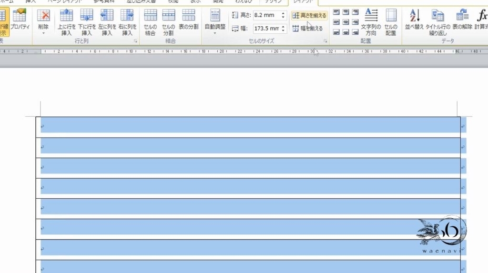Distribute columns evenly (幅を揃える)
The width and height of the screenshot is (488, 273).
307,28
